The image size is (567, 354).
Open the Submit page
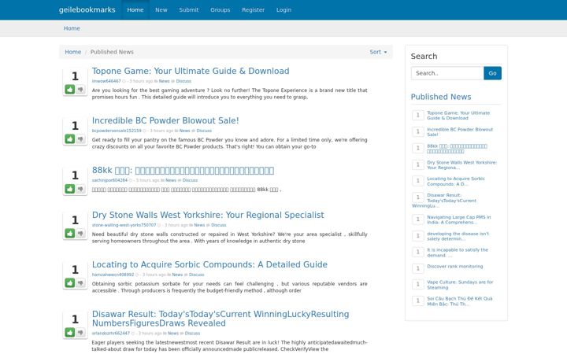coord(189,9)
